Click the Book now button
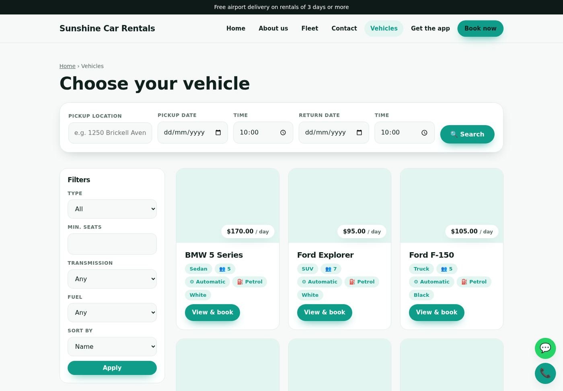 click(481, 29)
